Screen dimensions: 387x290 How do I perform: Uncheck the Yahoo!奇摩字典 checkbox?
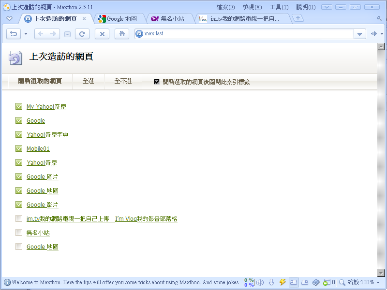click(19, 134)
